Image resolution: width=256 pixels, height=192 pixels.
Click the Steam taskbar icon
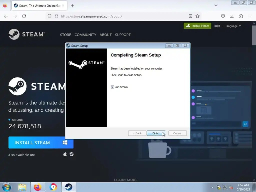pyautogui.click(x=69, y=187)
